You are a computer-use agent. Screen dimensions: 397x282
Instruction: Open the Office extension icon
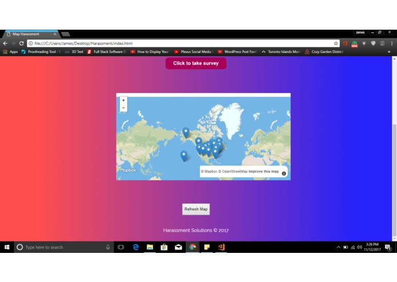pos(345,43)
